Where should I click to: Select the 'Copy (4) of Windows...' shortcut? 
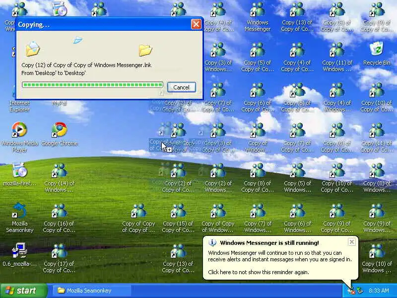click(x=337, y=97)
